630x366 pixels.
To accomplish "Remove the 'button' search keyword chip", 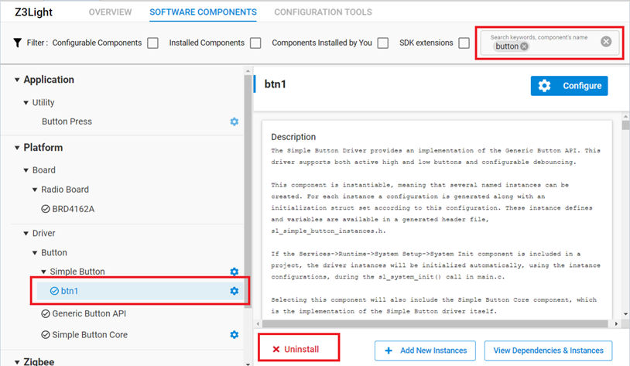I will (524, 46).
